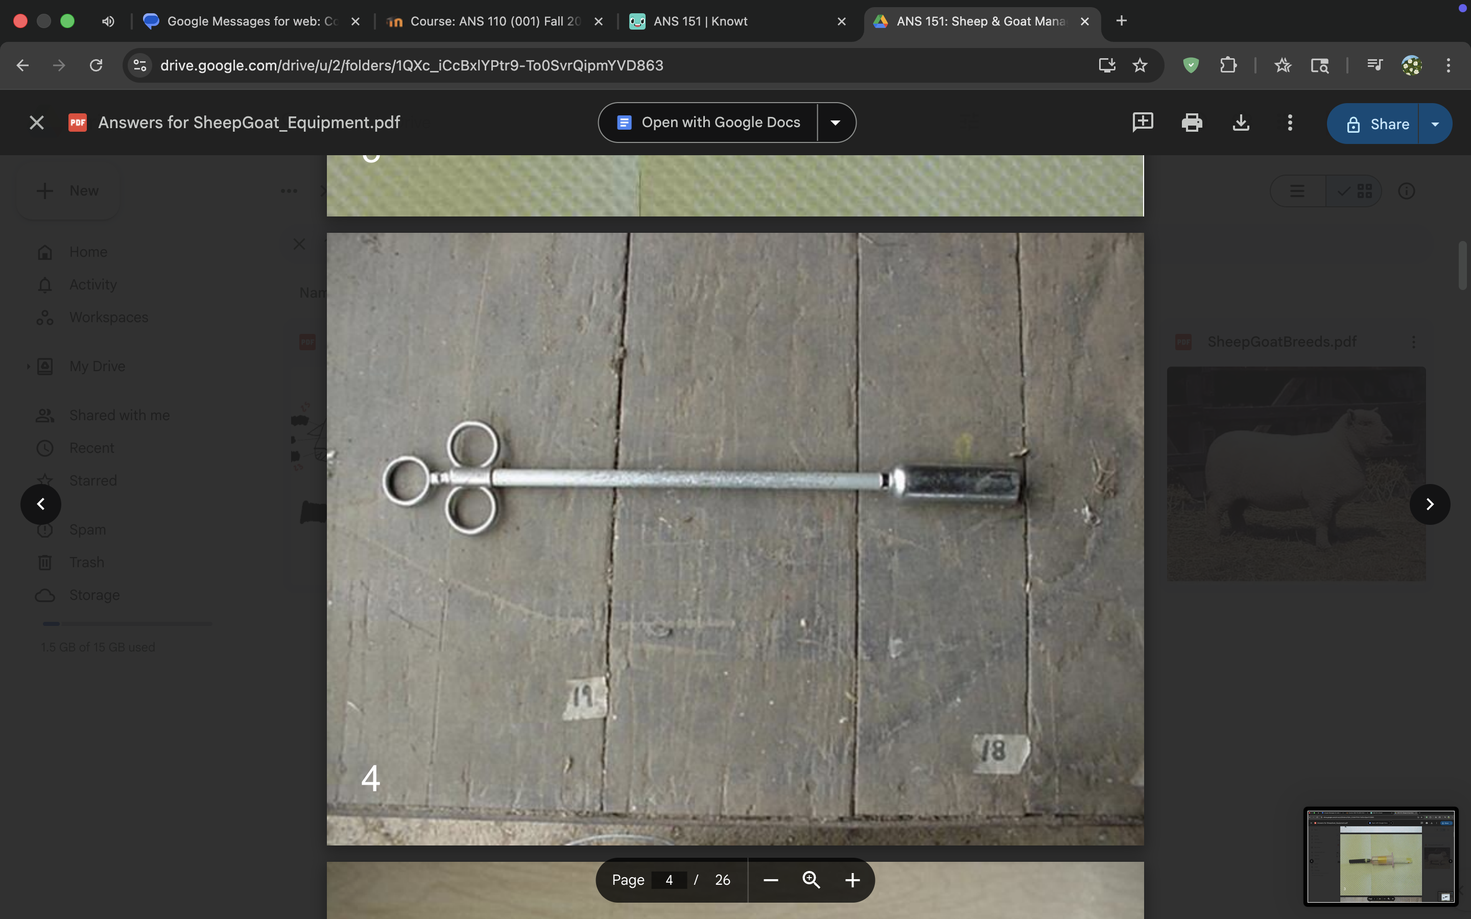The height and width of the screenshot is (919, 1471).
Task: Zoom in with the plus icon
Action: pyautogui.click(x=852, y=880)
